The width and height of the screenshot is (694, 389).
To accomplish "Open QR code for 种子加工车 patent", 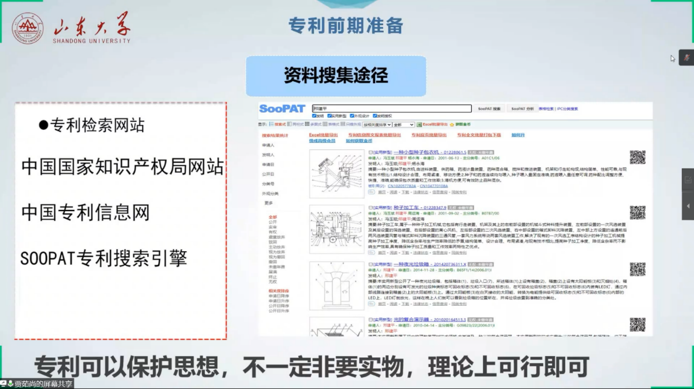I will click(x=637, y=213).
